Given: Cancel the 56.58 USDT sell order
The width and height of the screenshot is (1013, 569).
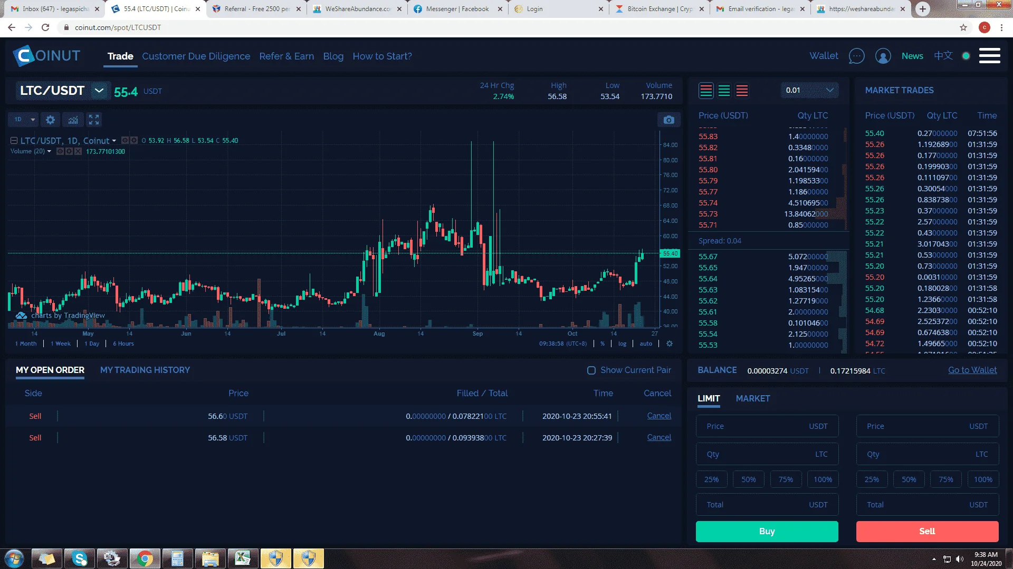Looking at the screenshot, I should point(659,437).
